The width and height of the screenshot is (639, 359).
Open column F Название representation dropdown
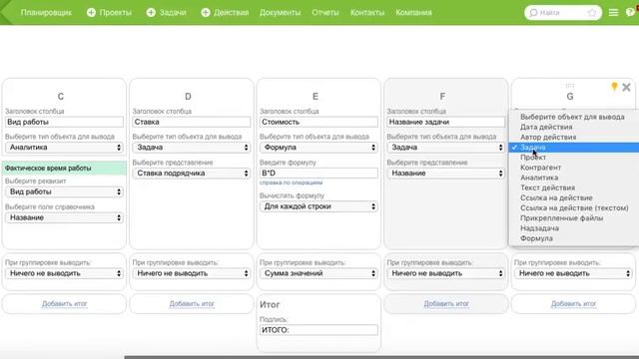pos(446,173)
